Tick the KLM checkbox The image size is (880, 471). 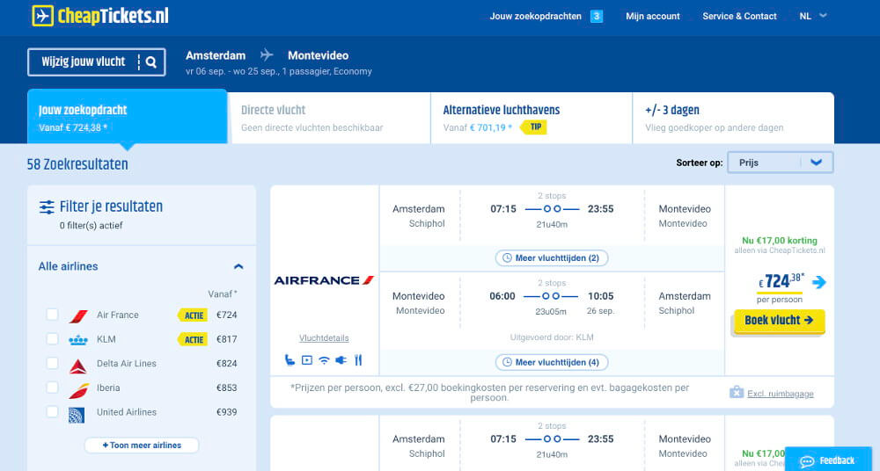click(x=52, y=338)
